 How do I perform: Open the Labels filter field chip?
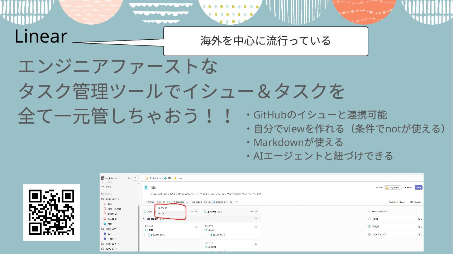click(x=197, y=202)
